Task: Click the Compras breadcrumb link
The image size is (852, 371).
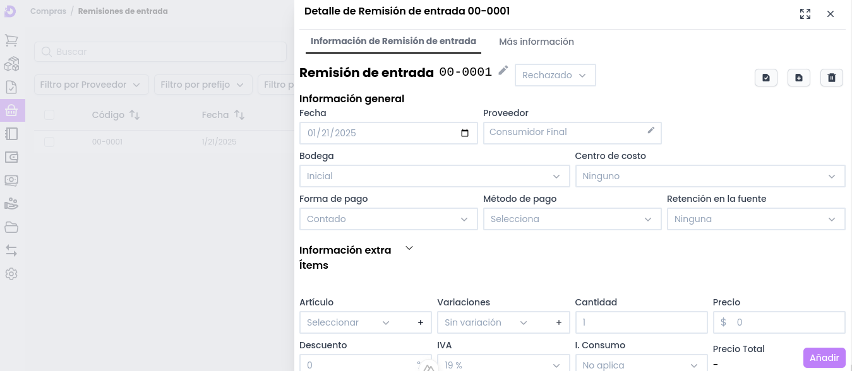Action: pyautogui.click(x=48, y=11)
